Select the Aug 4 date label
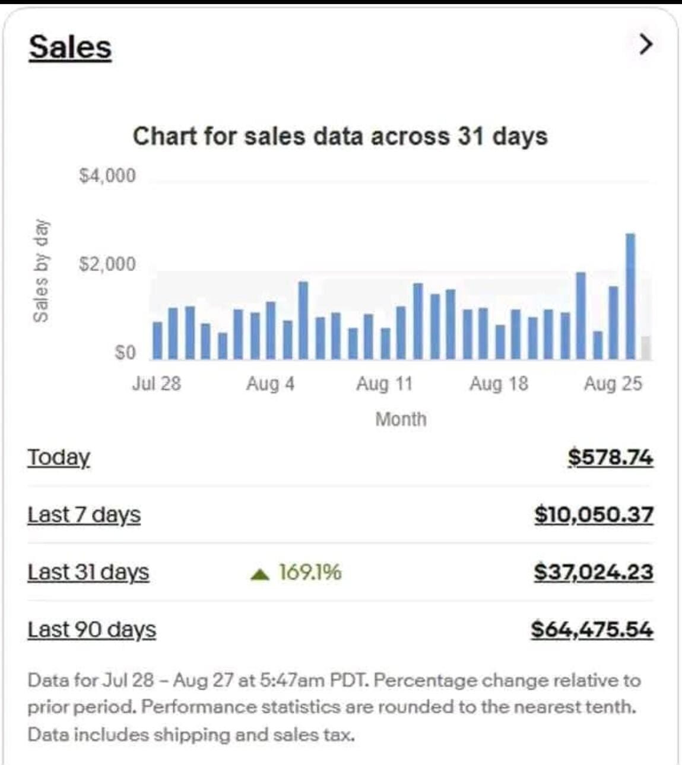682x765 pixels. pos(270,384)
